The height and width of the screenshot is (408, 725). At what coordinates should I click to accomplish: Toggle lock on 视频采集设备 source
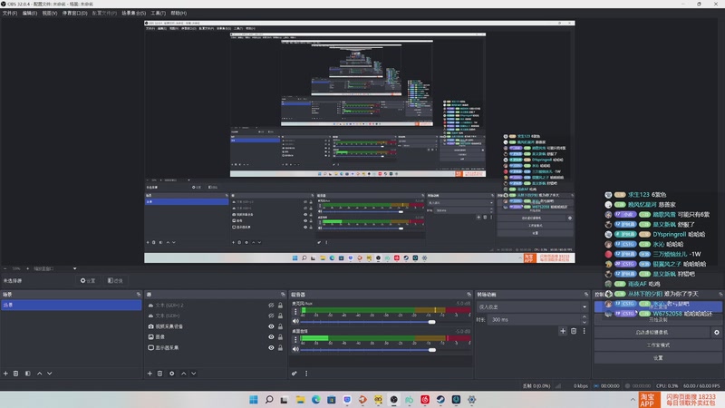tap(280, 326)
